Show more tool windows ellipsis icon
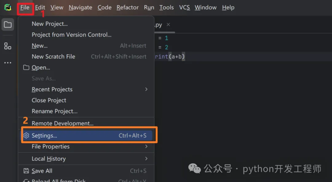 point(8,63)
